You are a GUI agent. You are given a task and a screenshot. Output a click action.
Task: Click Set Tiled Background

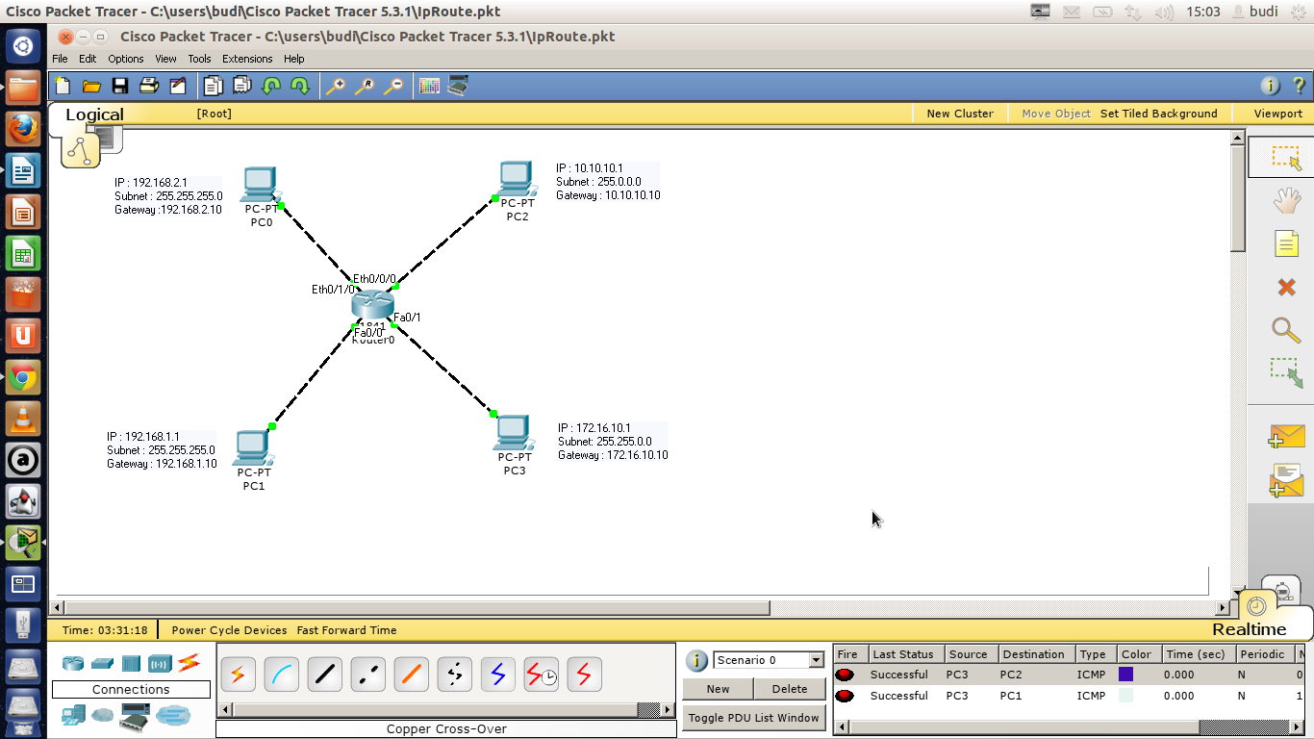tap(1158, 114)
